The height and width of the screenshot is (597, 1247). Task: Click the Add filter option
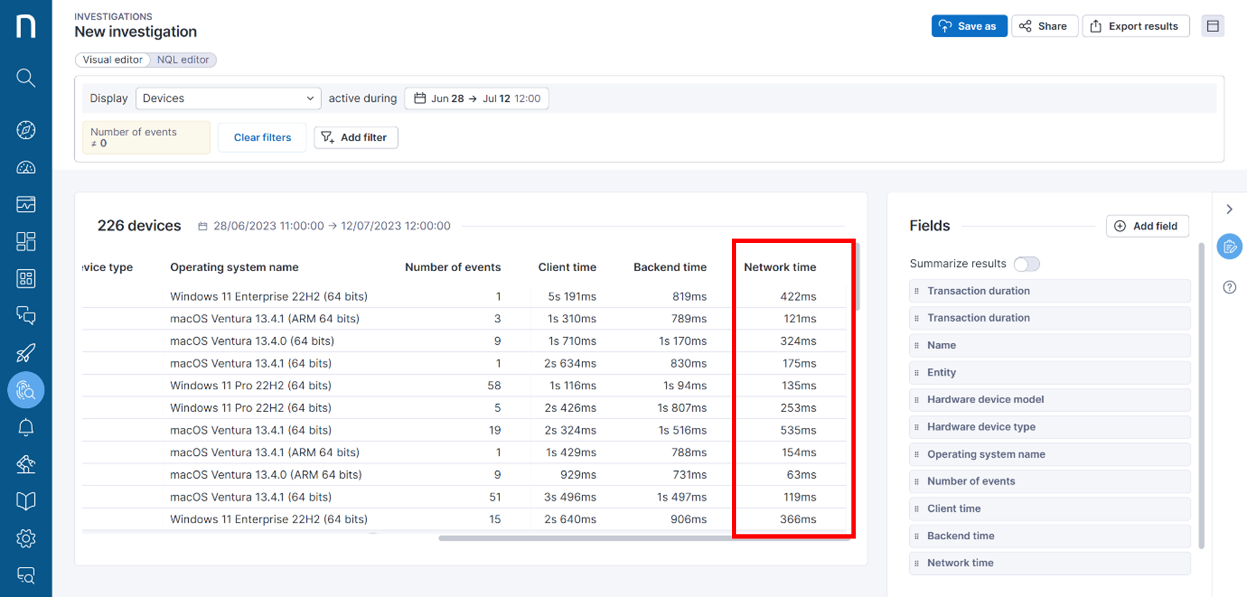coord(356,137)
